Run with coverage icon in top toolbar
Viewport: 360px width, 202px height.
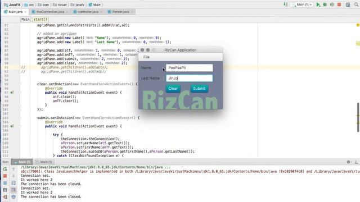[x=332, y=4]
